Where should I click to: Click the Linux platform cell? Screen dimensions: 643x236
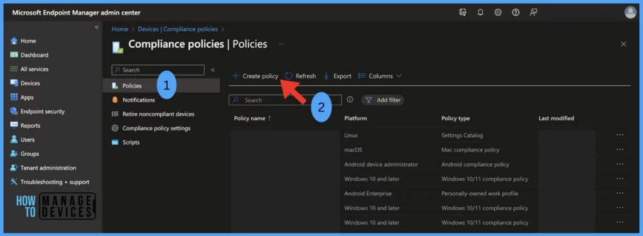351,135
